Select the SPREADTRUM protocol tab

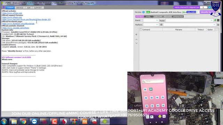coord(178,17)
